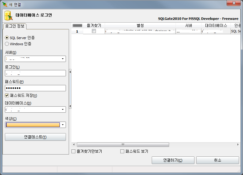Screen dimensions: 243x175
Task: Click the grid row selector icon in table header
Action: (77, 25)
